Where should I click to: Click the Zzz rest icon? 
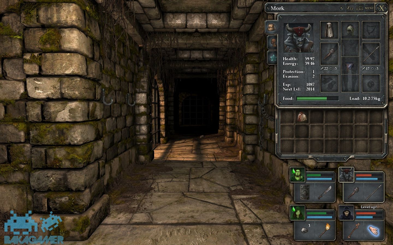pyautogui.click(x=350, y=8)
